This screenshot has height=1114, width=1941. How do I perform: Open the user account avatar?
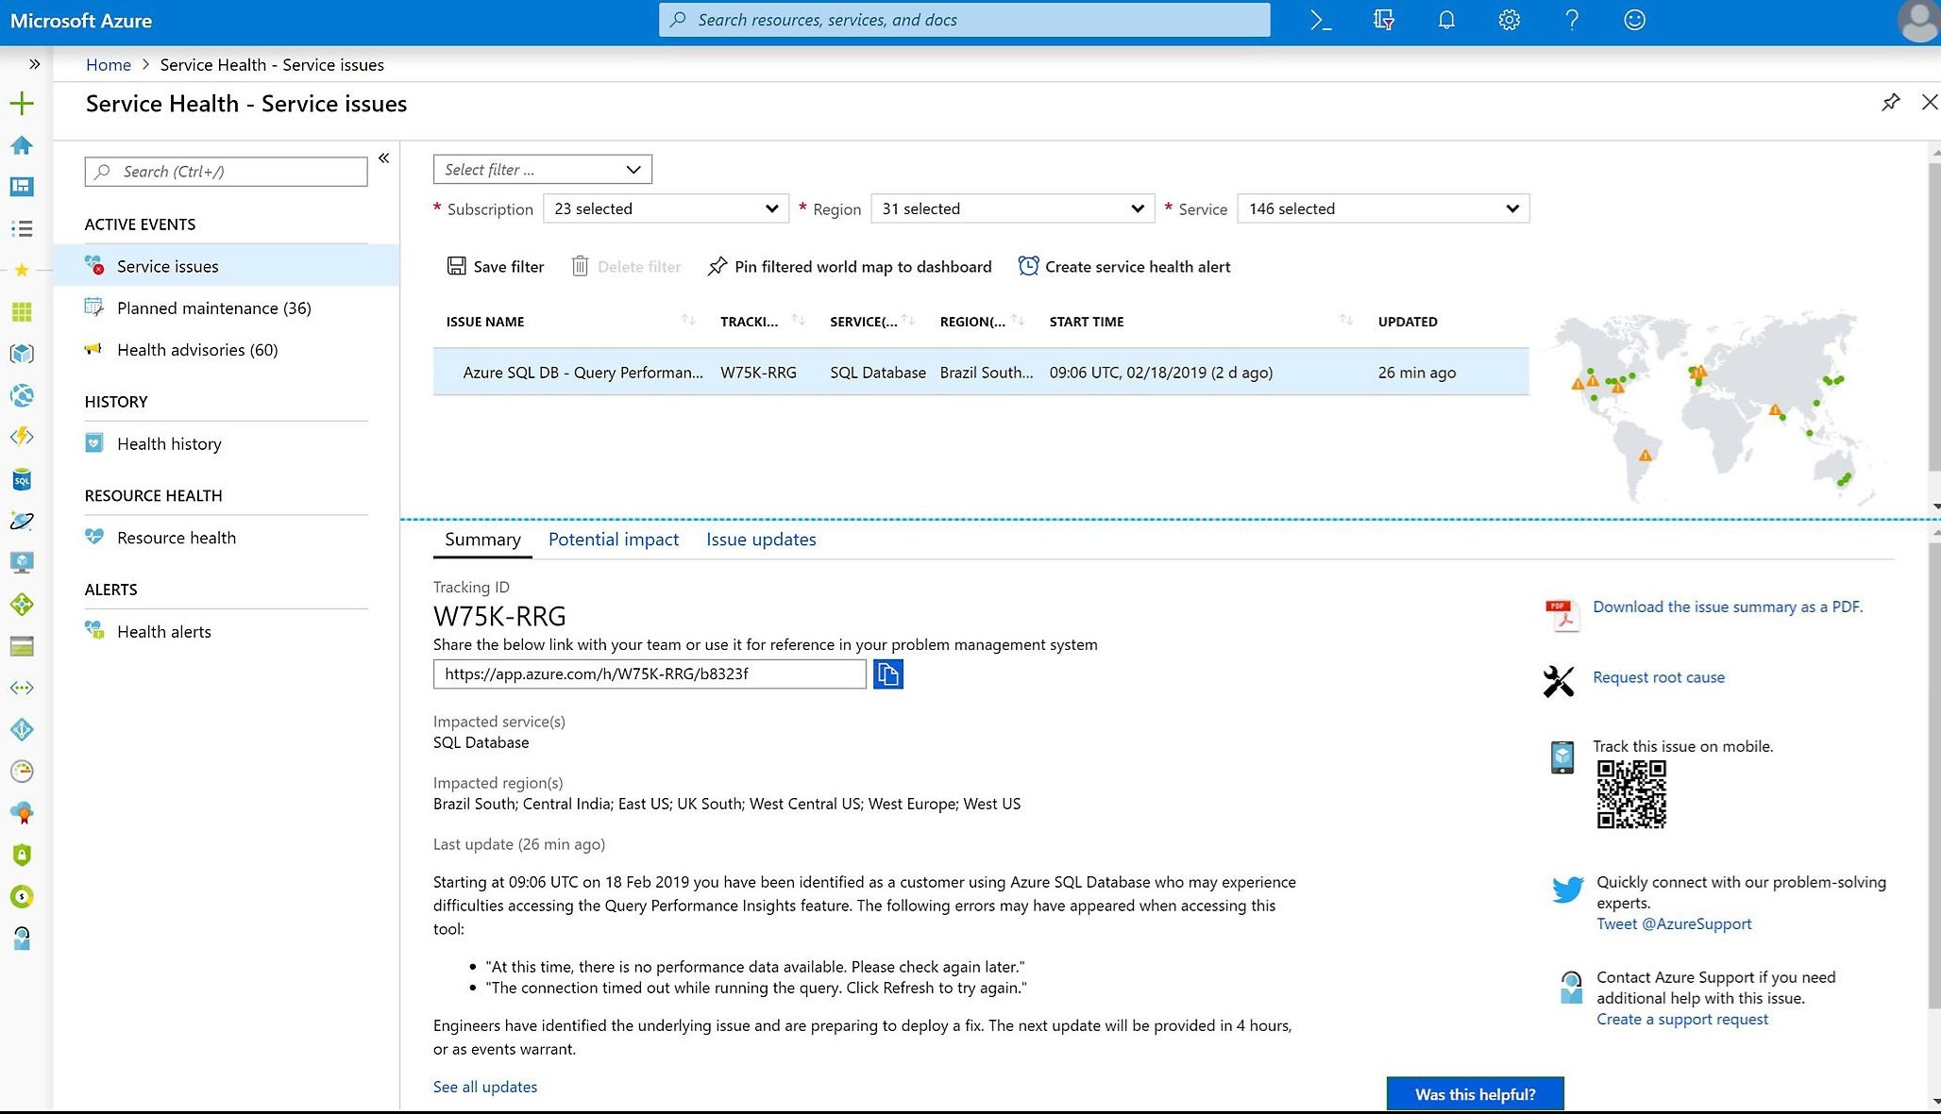1918,21
